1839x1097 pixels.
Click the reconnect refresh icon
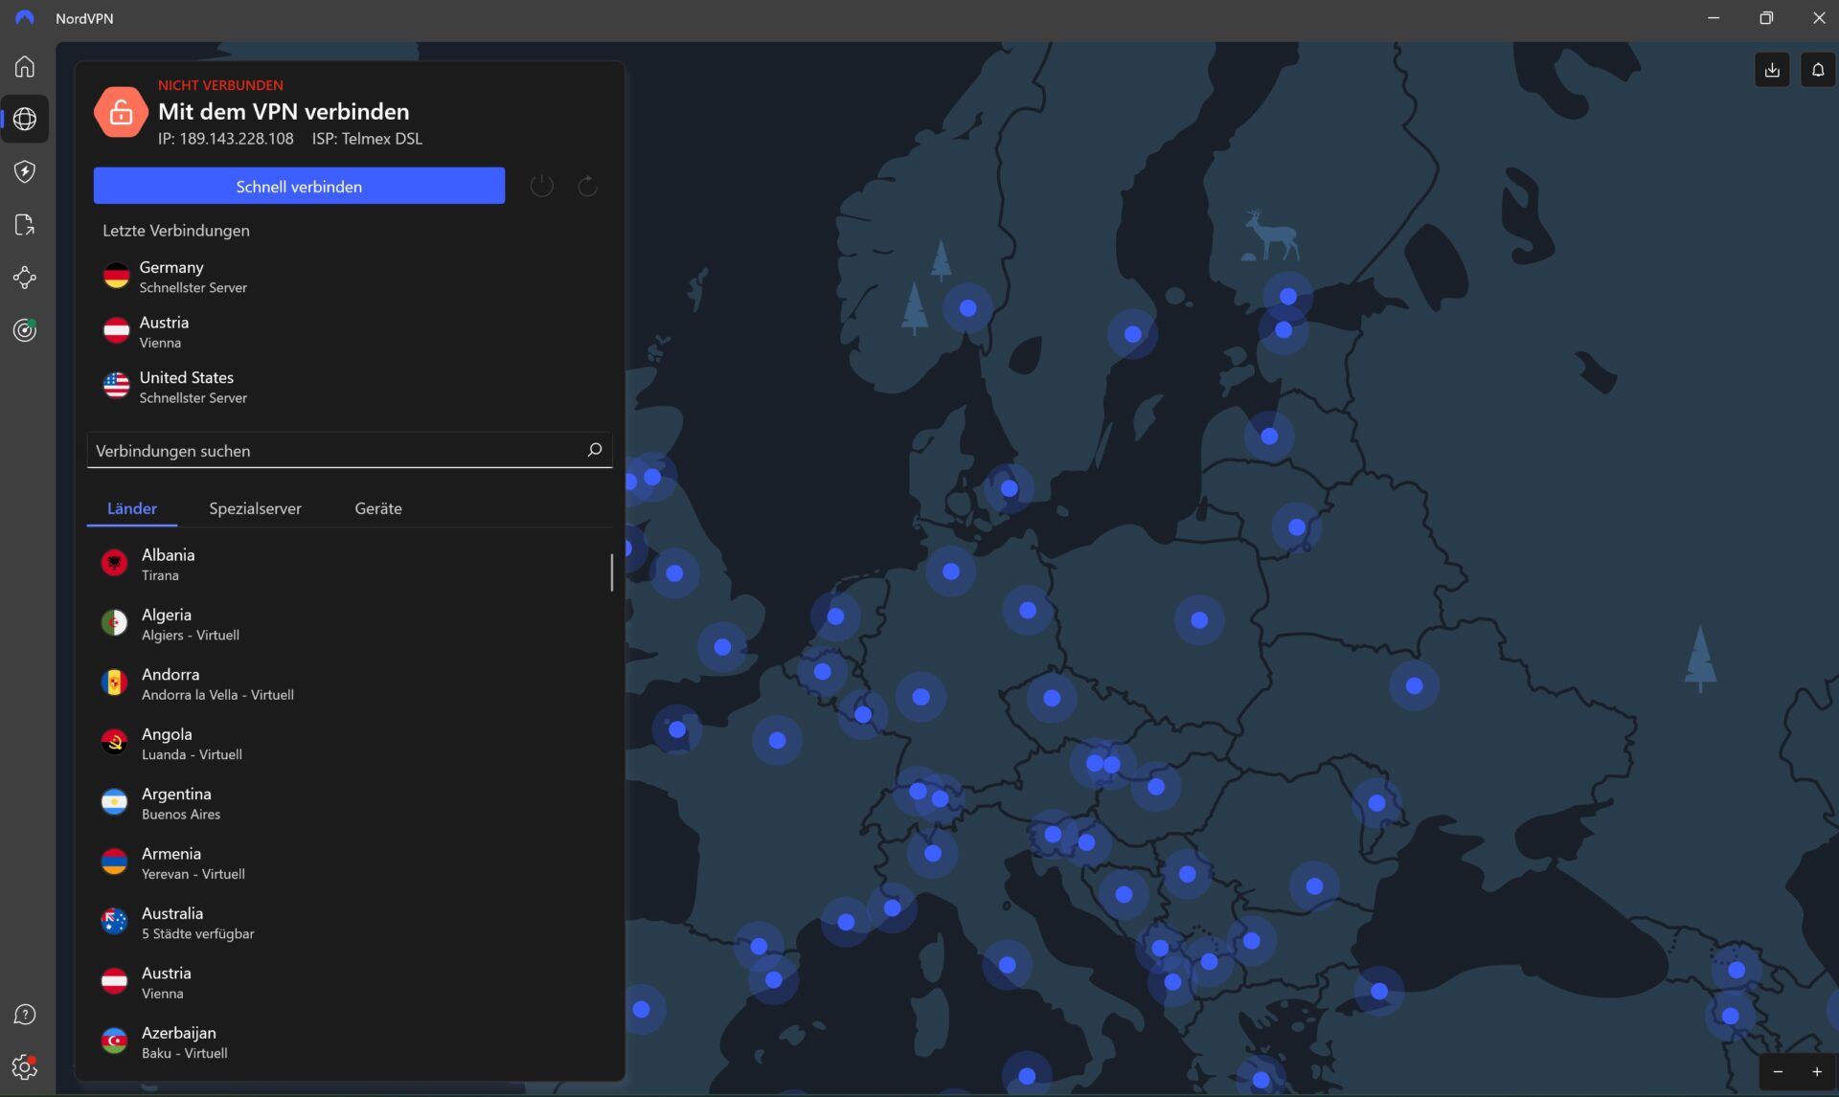(588, 186)
